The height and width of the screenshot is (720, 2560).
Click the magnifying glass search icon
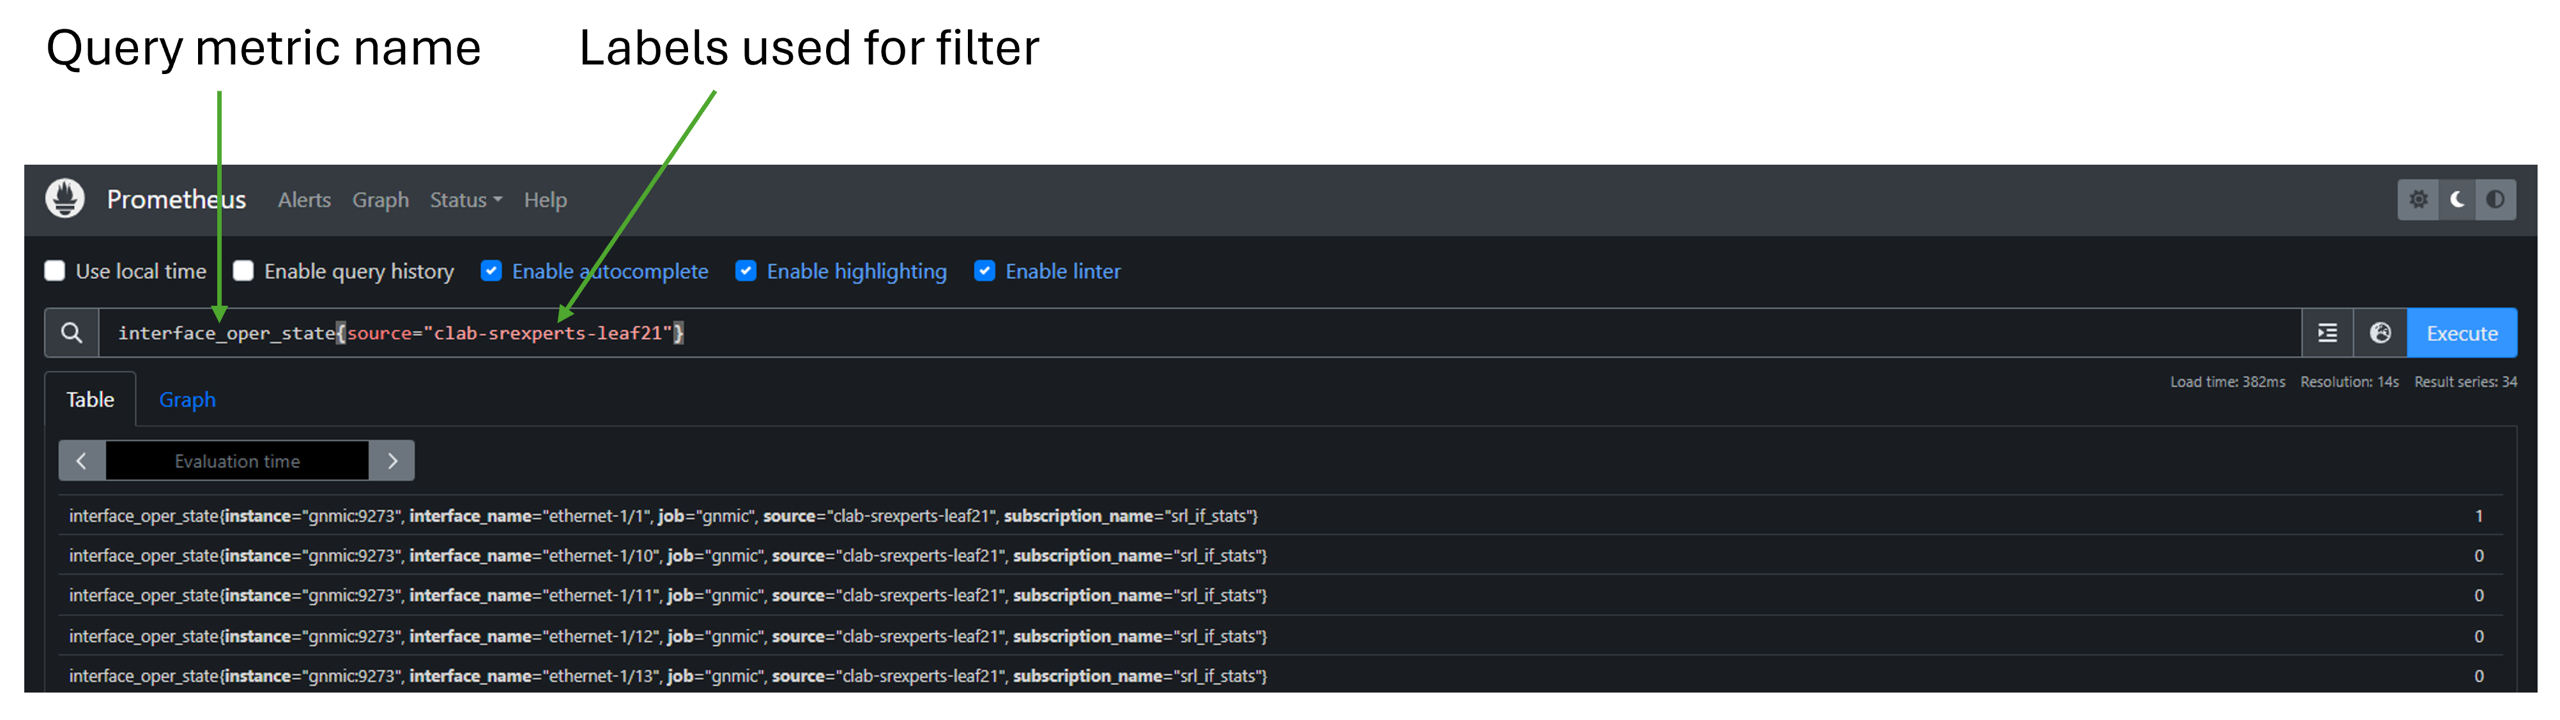[x=72, y=333]
